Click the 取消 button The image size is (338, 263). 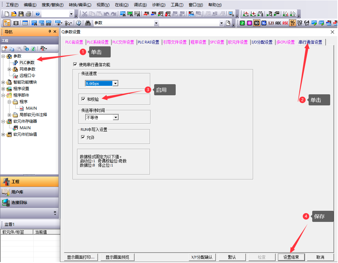pyautogui.click(x=320, y=257)
